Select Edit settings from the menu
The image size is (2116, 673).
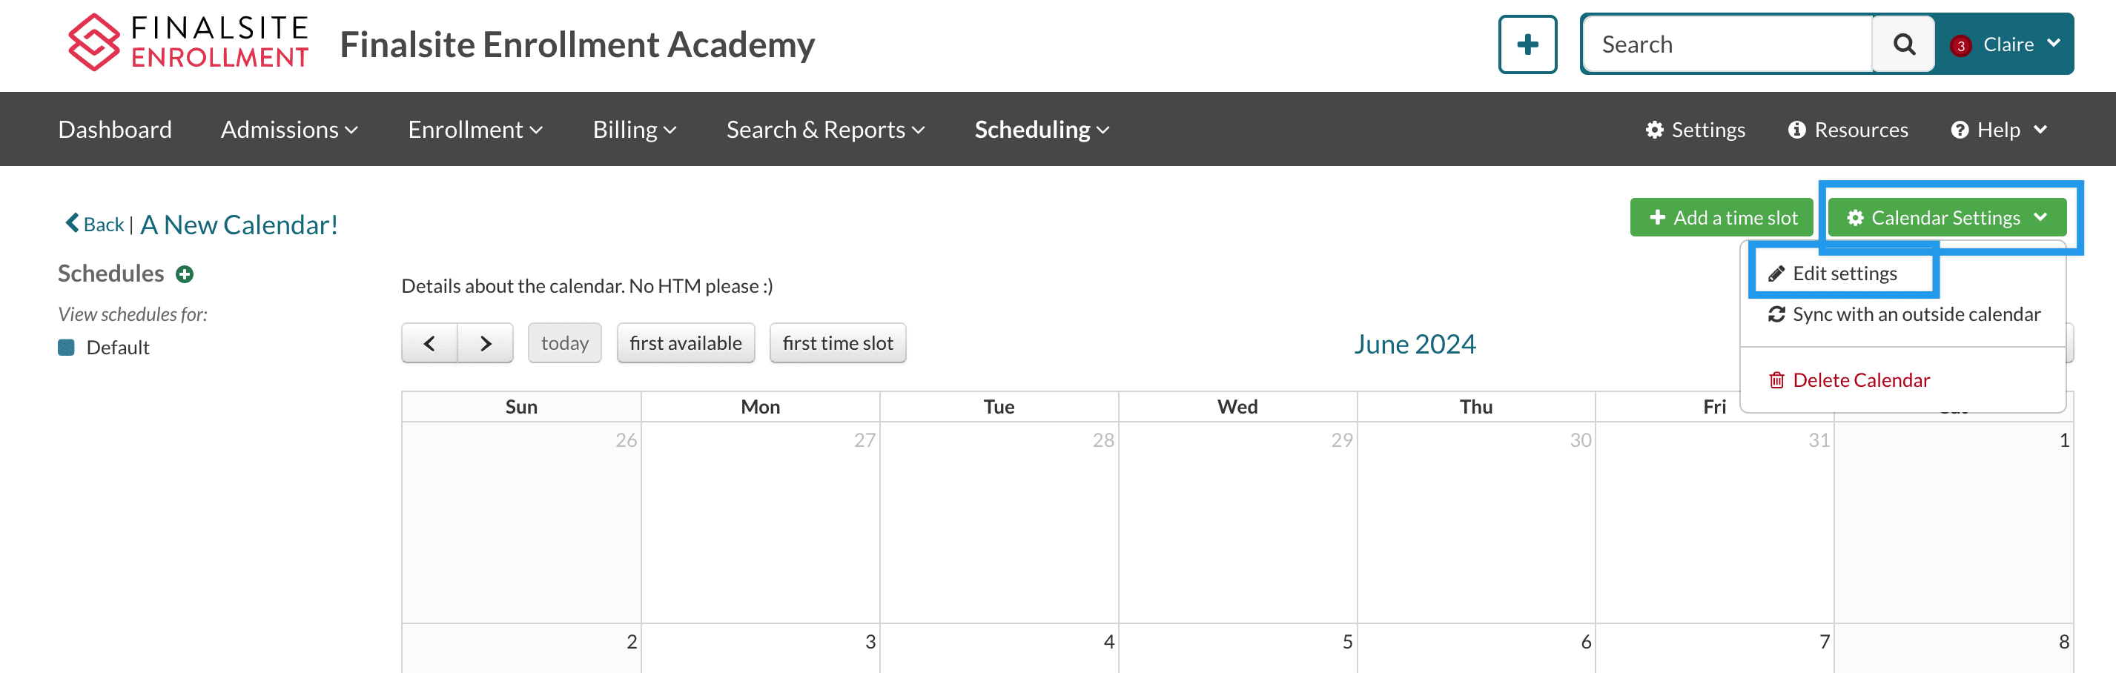pos(1844,273)
